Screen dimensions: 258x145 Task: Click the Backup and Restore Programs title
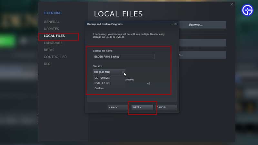(x=105, y=24)
